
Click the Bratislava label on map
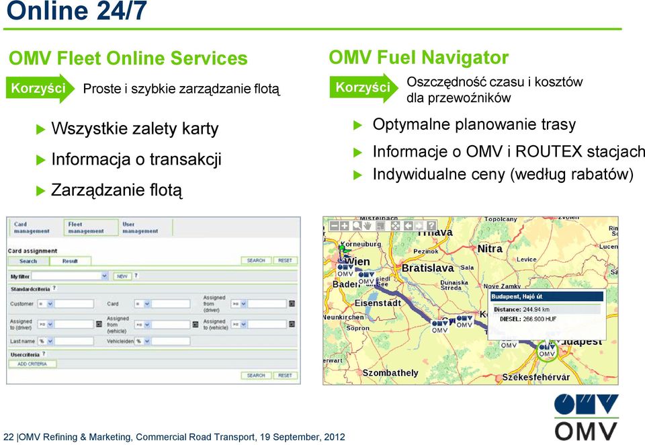coord(428,268)
